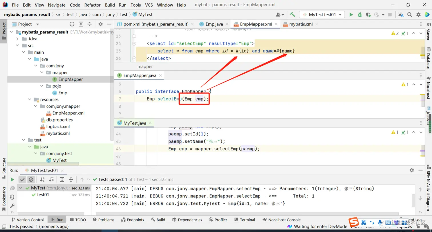Toggle tool window bars icon in status bar corner
The height and width of the screenshot is (232, 432).
pos(4,226)
